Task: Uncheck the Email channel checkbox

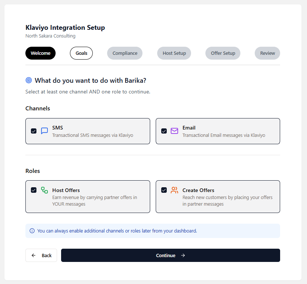Action: [164, 131]
